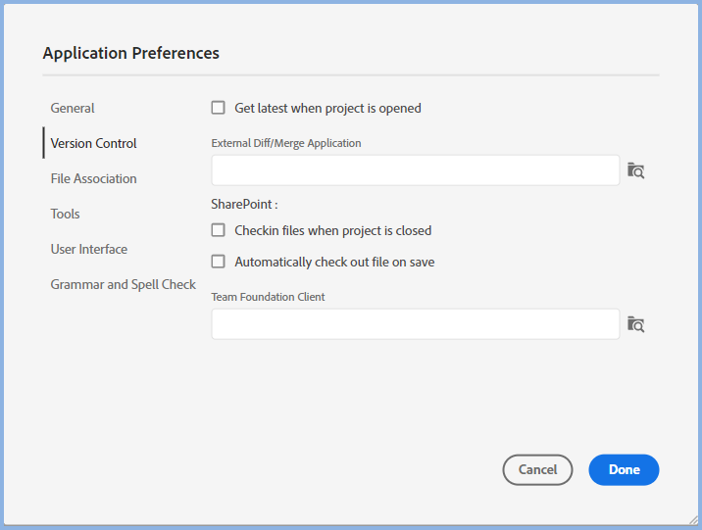Toggle Checkin files when project is closed
This screenshot has height=530, width=702.
click(219, 231)
